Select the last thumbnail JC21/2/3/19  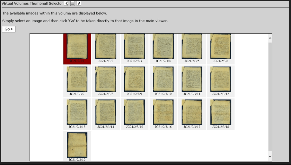[x=77, y=145]
